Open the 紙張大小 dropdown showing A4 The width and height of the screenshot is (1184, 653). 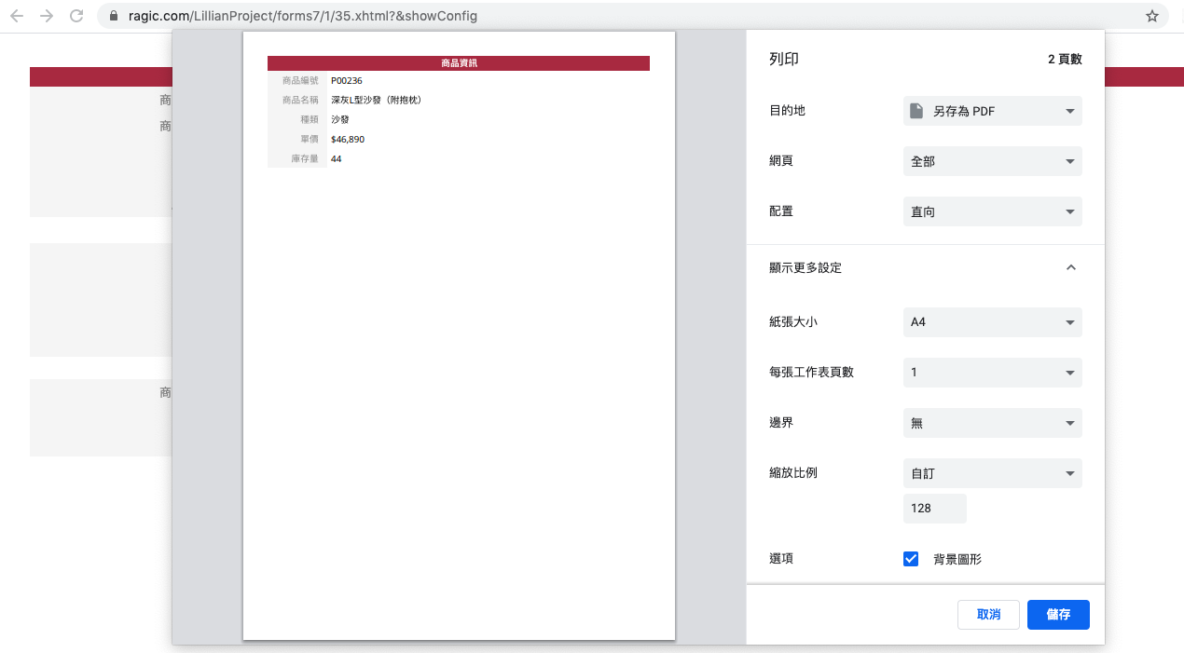[x=992, y=322]
